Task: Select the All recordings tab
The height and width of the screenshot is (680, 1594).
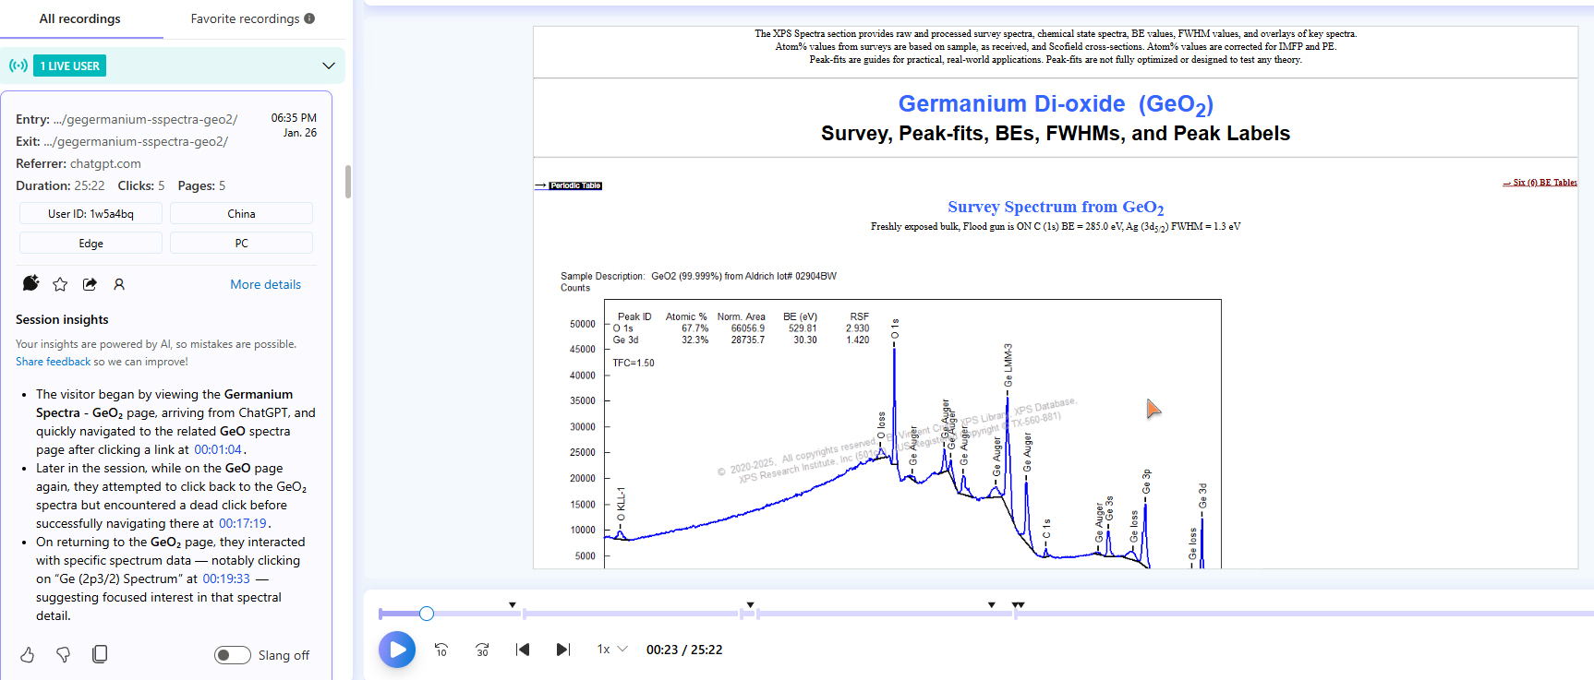Action: click(80, 18)
